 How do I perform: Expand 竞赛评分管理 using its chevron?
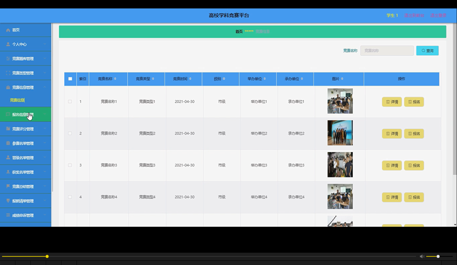point(45,129)
